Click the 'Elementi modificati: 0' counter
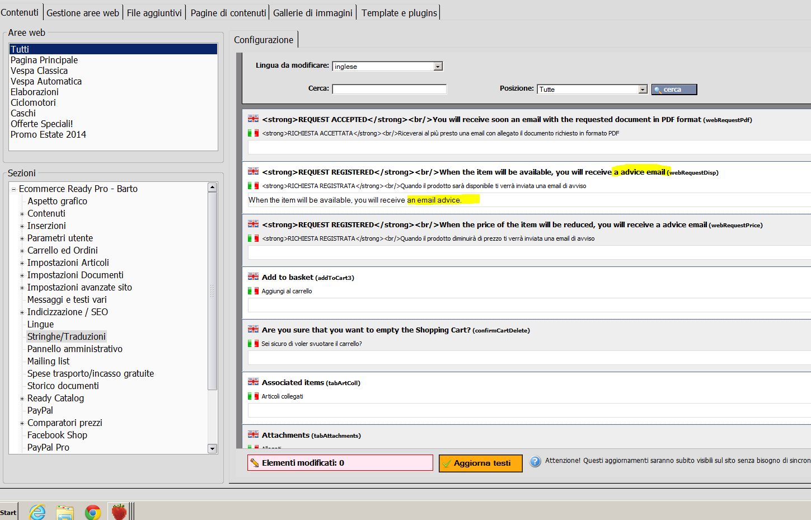 click(340, 463)
